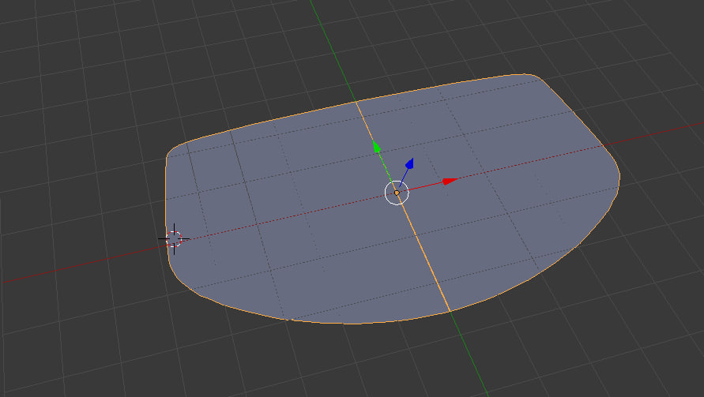Click the 3D cursor crosshair on the mesh edge
Image resolution: width=704 pixels, height=397 pixels.
click(174, 239)
